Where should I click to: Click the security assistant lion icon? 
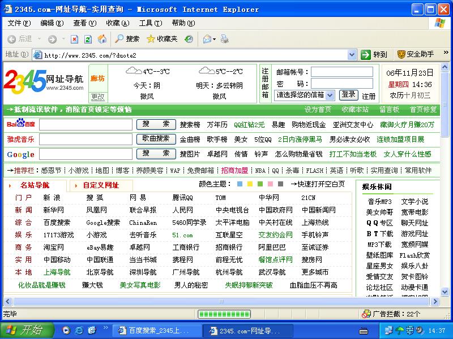click(401, 54)
